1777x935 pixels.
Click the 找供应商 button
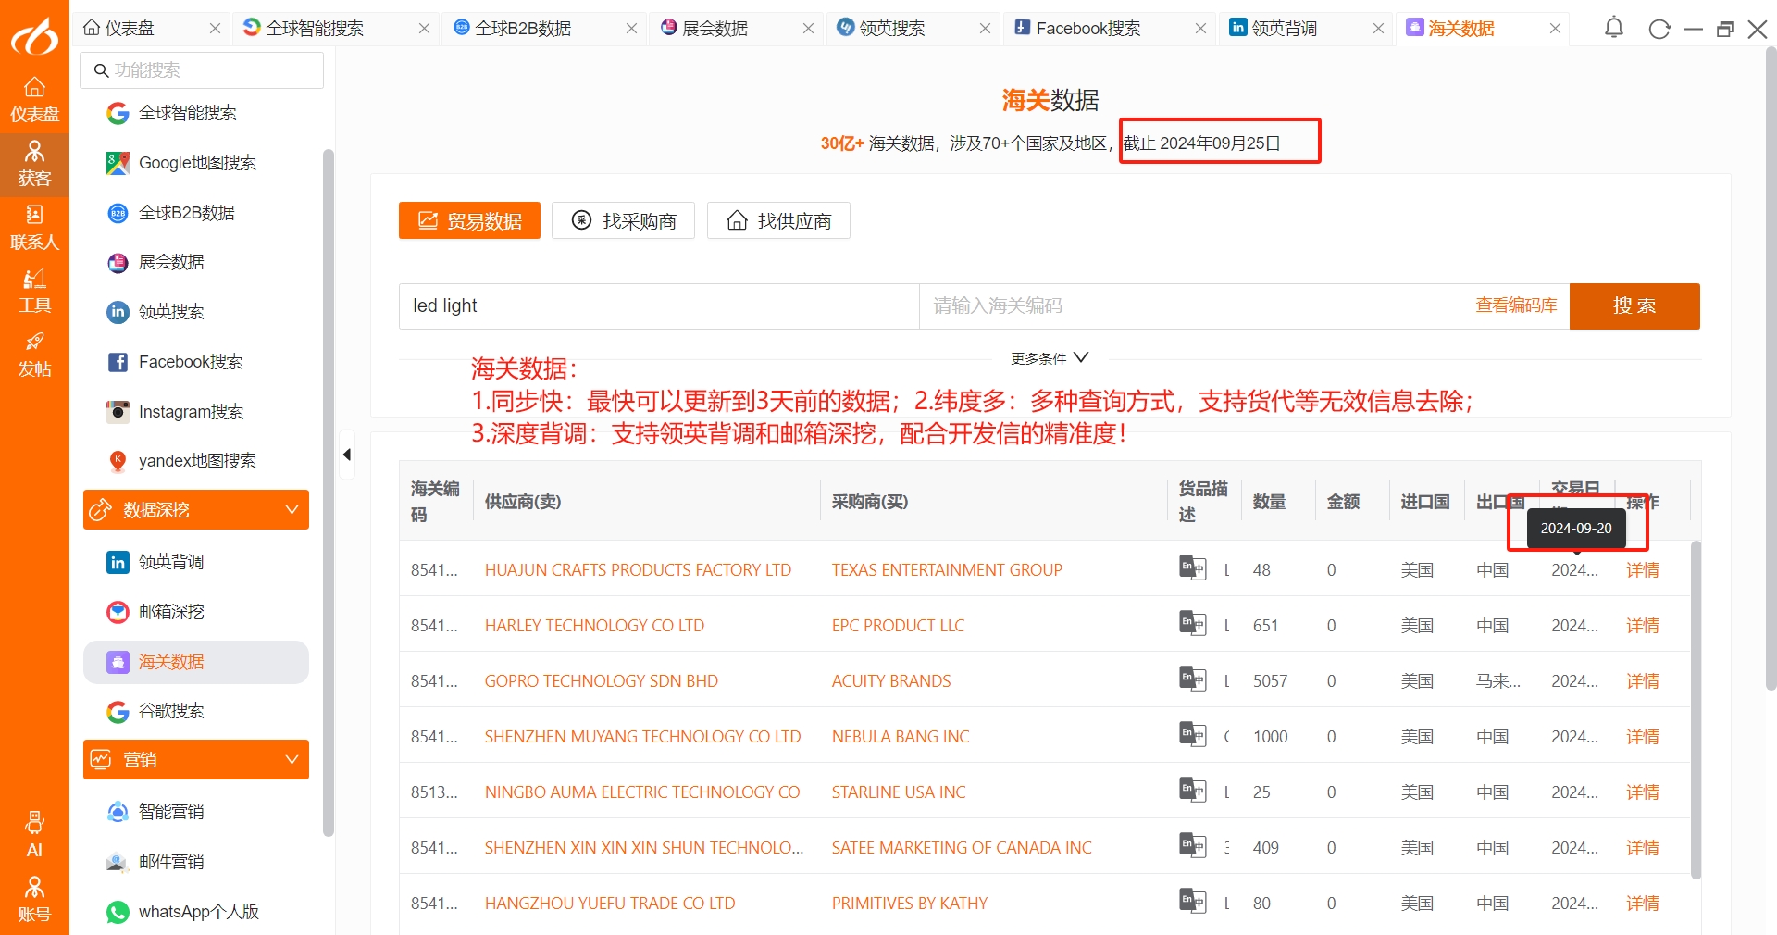pos(778,220)
